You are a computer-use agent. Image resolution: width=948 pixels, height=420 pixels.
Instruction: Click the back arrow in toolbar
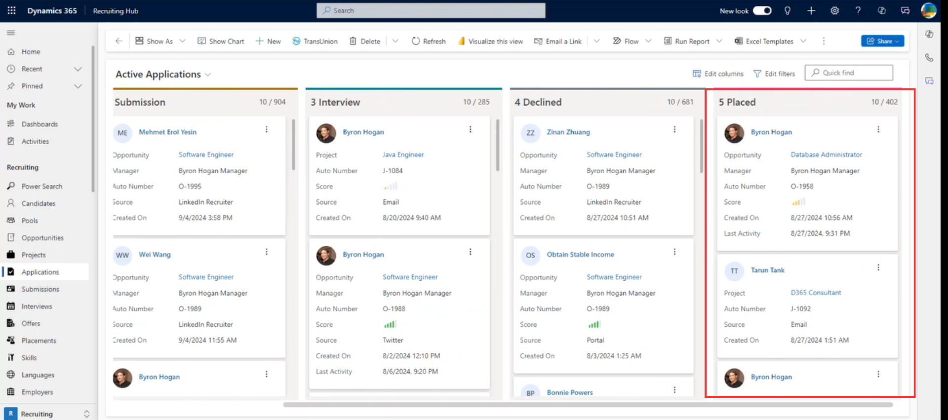click(118, 41)
